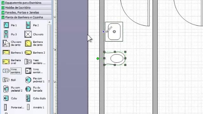Select the Cuba sink shape

[10, 98]
